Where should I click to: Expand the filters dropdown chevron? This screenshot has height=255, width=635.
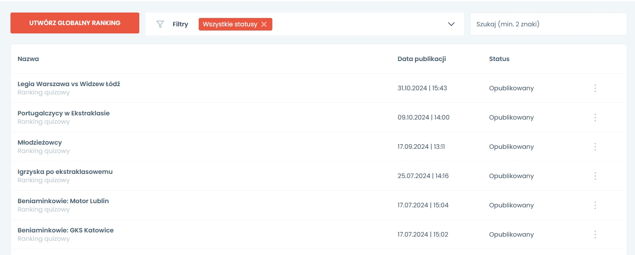pos(451,24)
